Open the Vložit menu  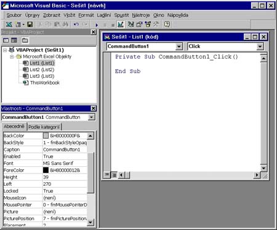[70, 15]
